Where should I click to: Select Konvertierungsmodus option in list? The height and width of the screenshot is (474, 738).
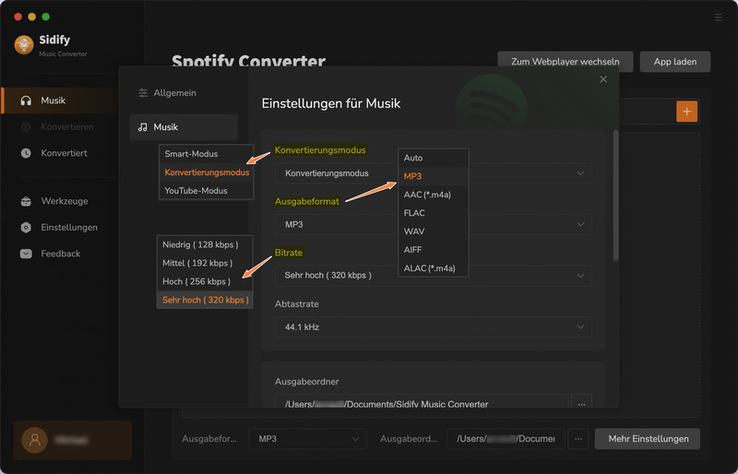click(206, 172)
